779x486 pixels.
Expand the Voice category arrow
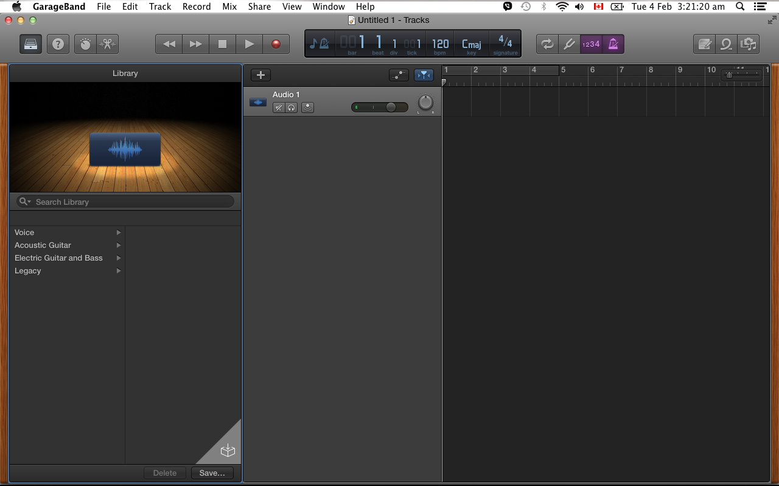coord(119,233)
